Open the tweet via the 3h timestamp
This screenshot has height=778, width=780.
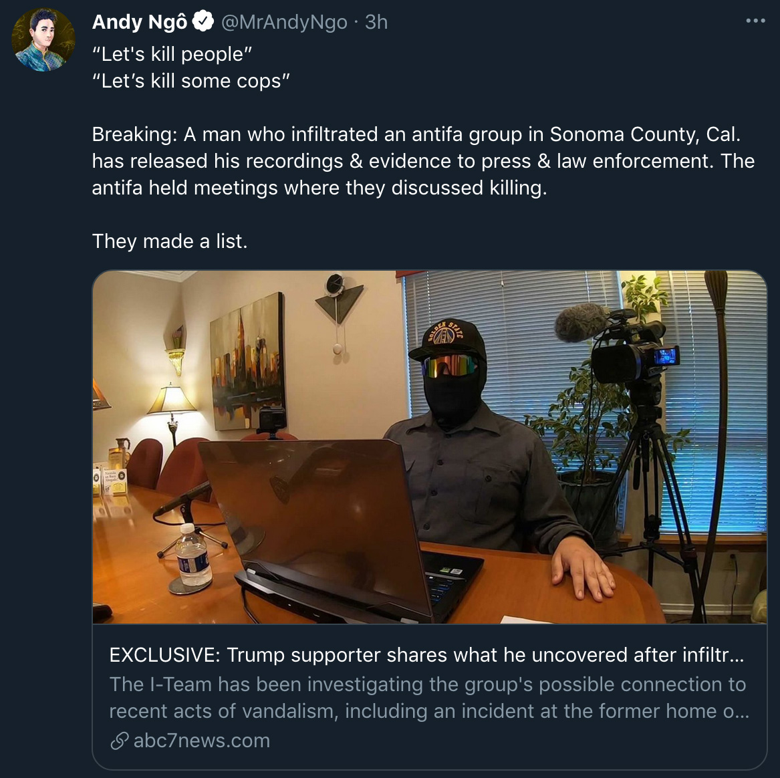pos(376,22)
